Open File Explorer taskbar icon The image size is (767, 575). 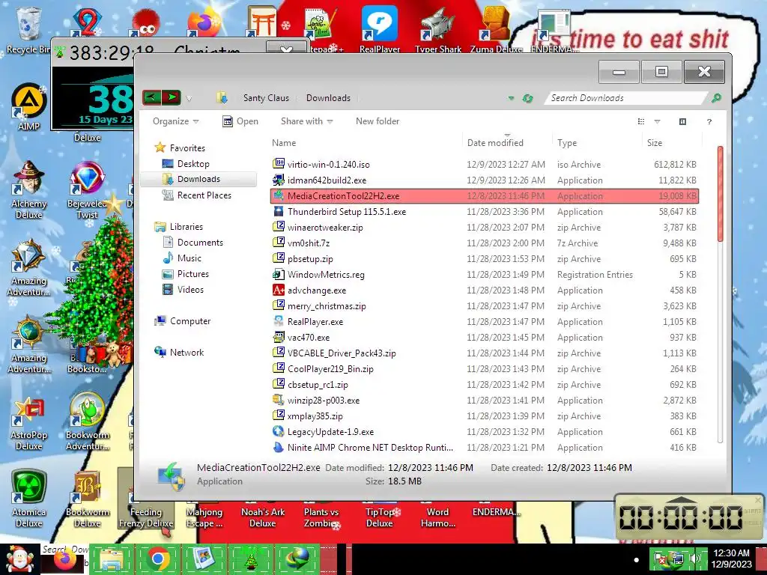(x=112, y=559)
